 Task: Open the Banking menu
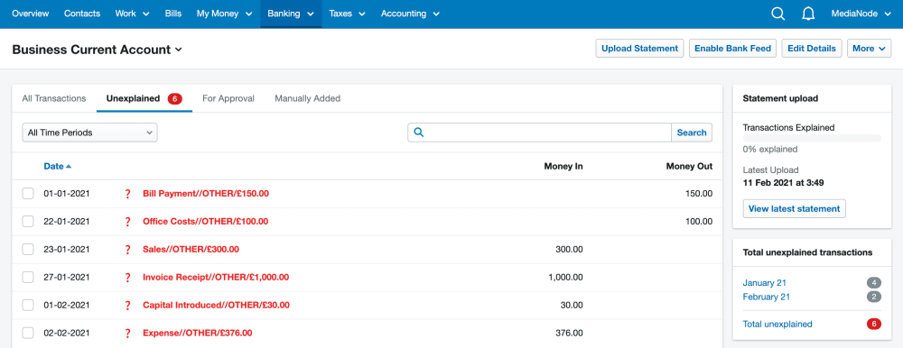(x=291, y=14)
